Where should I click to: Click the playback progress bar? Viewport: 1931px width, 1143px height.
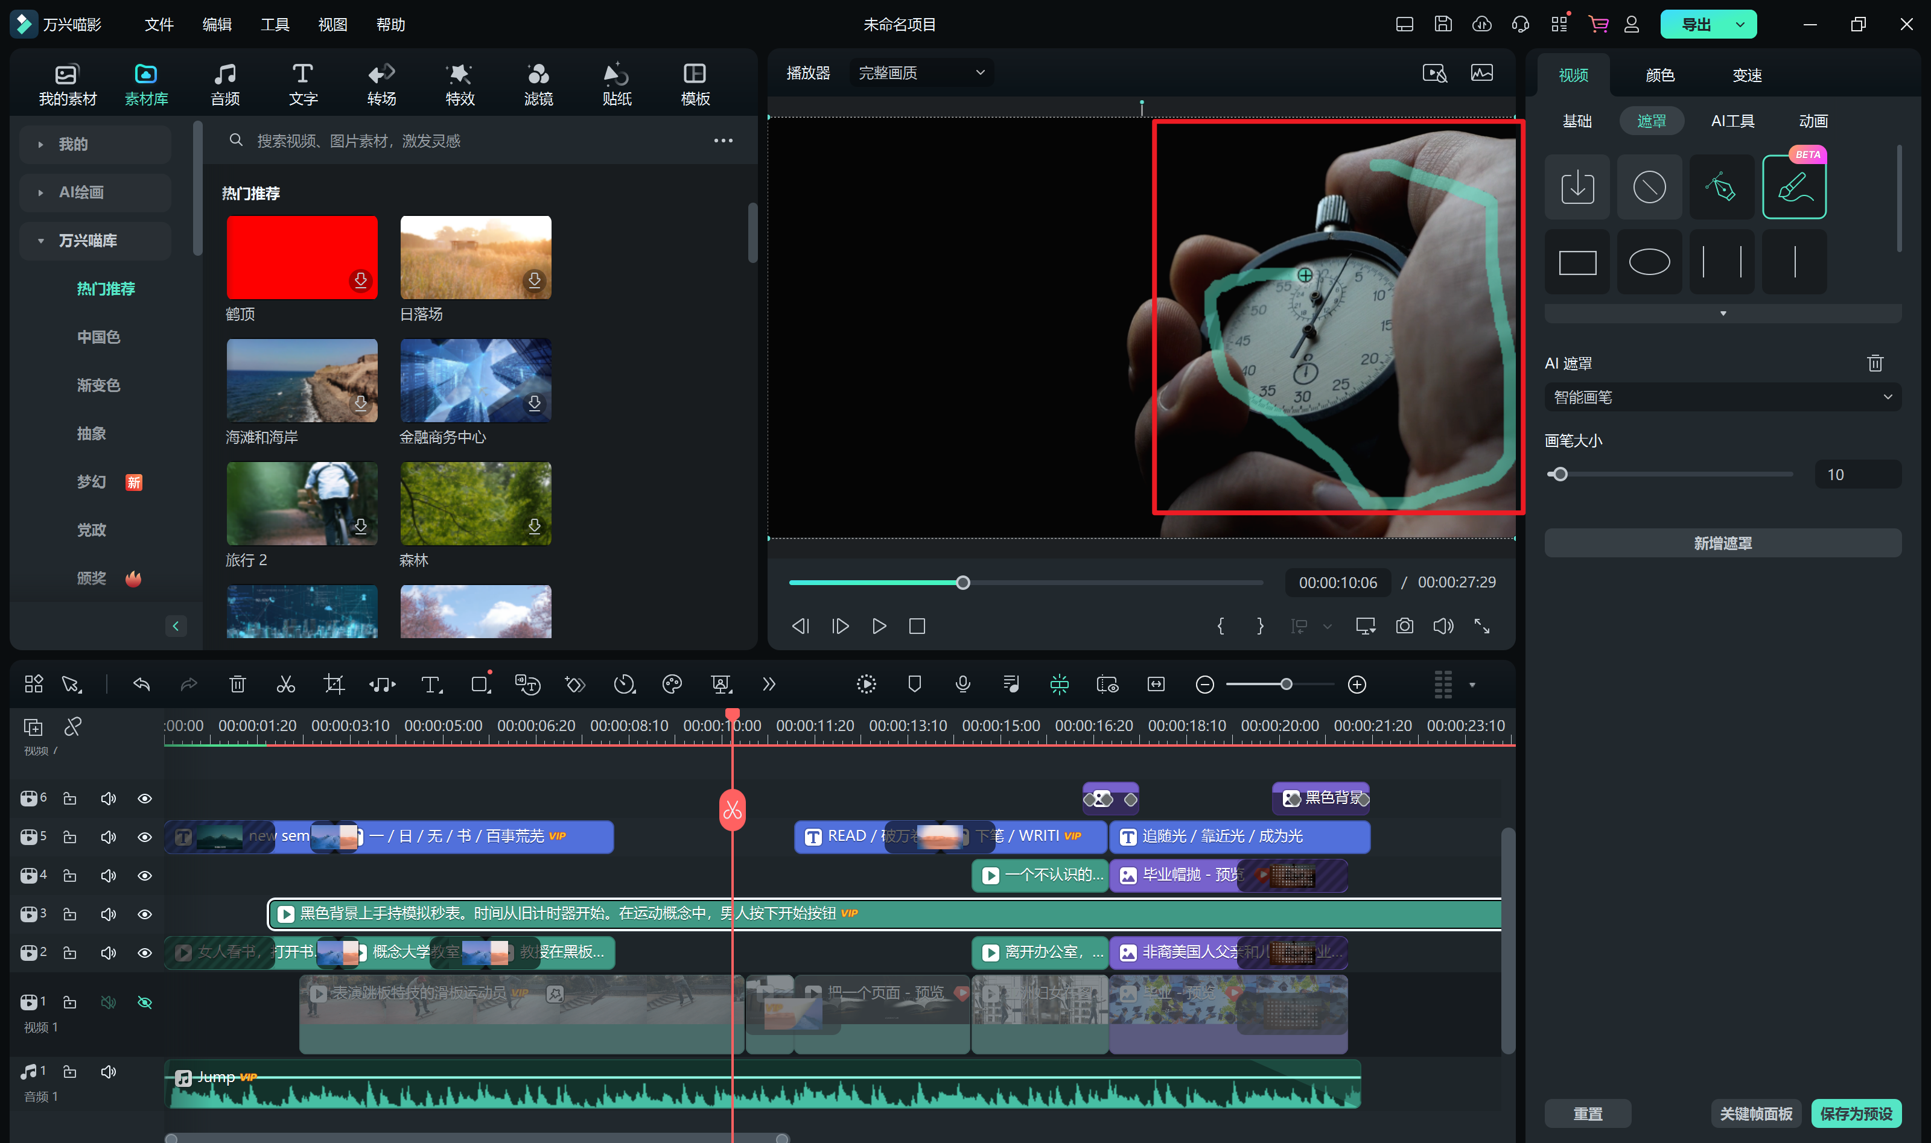(x=1026, y=582)
